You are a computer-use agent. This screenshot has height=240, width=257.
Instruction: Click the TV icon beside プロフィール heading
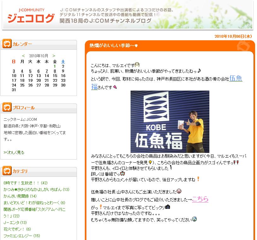coord(7,107)
